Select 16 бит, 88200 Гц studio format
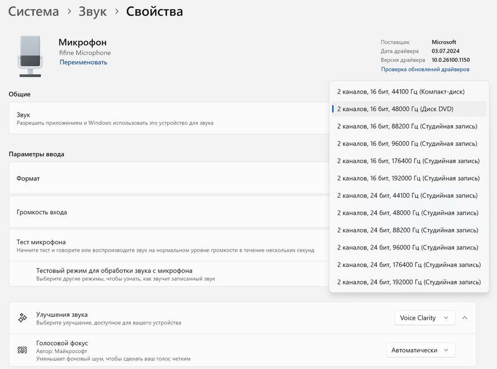 [x=407, y=126]
